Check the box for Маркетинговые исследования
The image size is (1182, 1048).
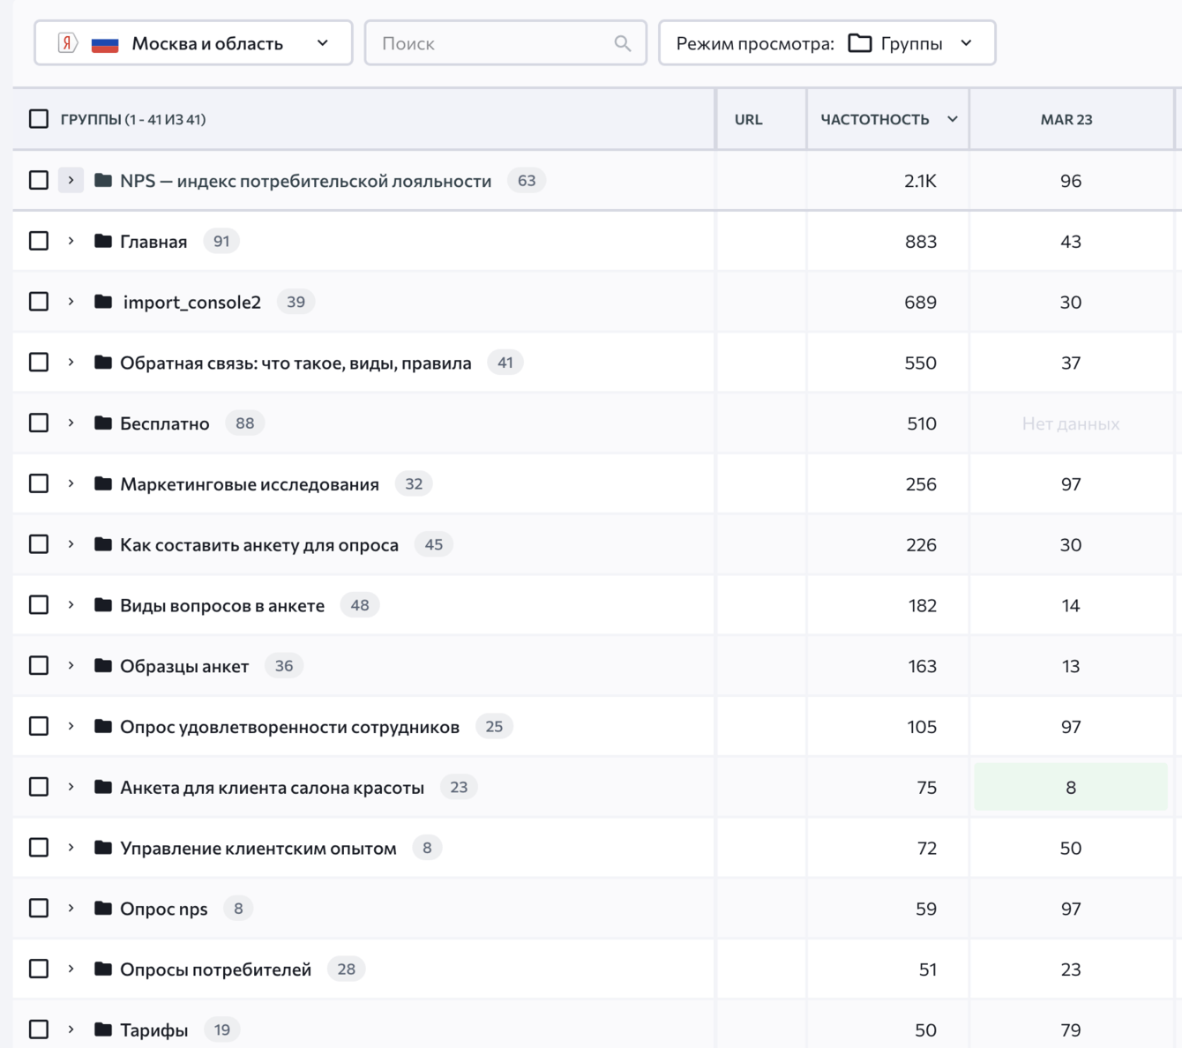39,483
